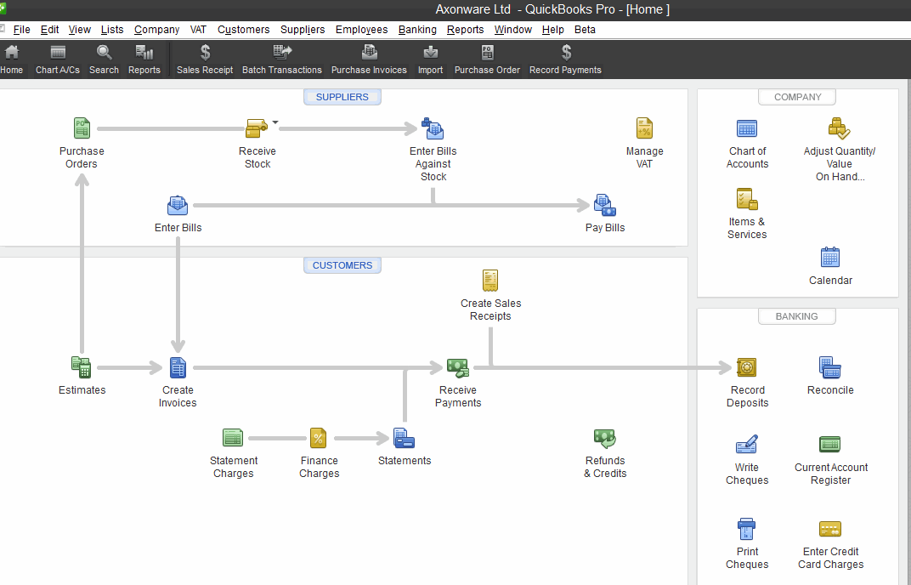Open the Beta menu
This screenshot has height=585, width=911.
585,30
